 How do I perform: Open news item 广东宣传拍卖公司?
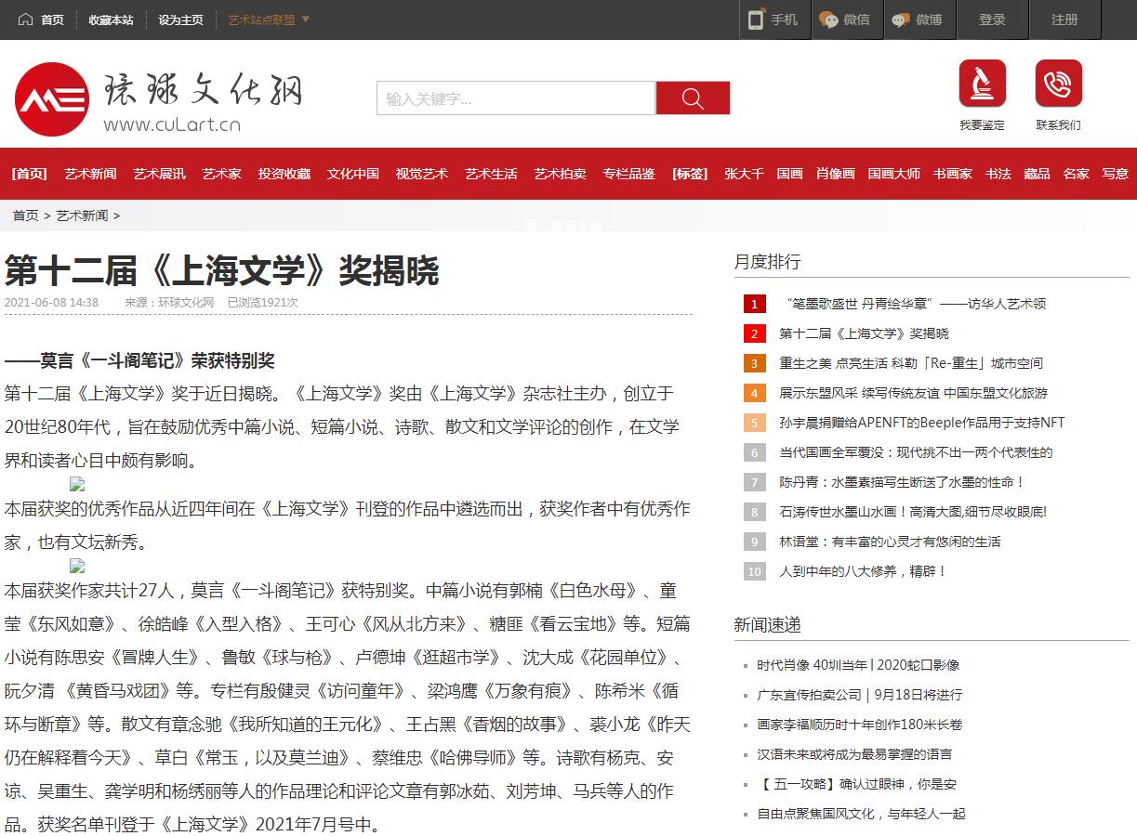(859, 695)
